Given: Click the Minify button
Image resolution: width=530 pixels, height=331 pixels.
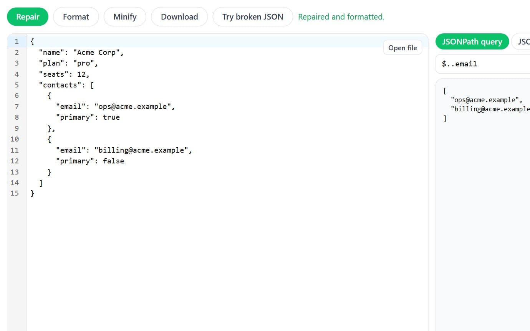Looking at the screenshot, I should pos(125,17).
